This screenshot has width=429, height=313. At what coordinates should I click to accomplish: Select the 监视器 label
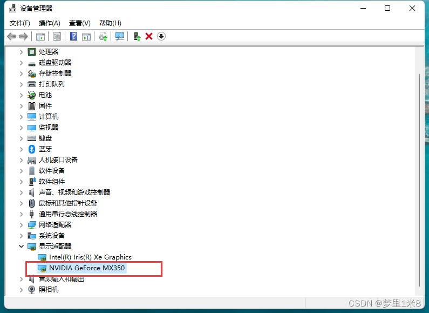tap(49, 128)
